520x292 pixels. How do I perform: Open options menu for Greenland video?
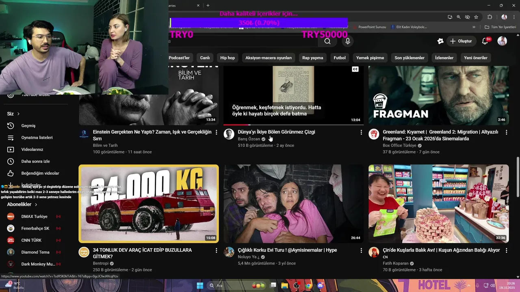[x=506, y=132]
